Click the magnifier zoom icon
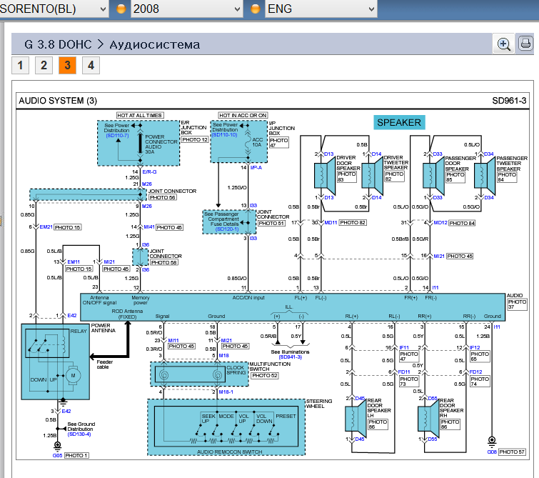This screenshot has width=539, height=478. coord(504,44)
